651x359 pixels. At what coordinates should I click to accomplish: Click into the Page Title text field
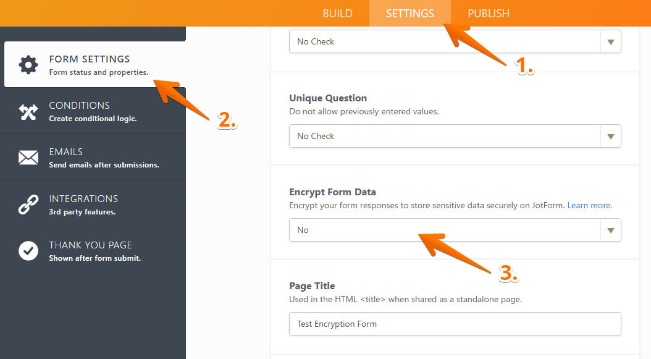pos(455,324)
